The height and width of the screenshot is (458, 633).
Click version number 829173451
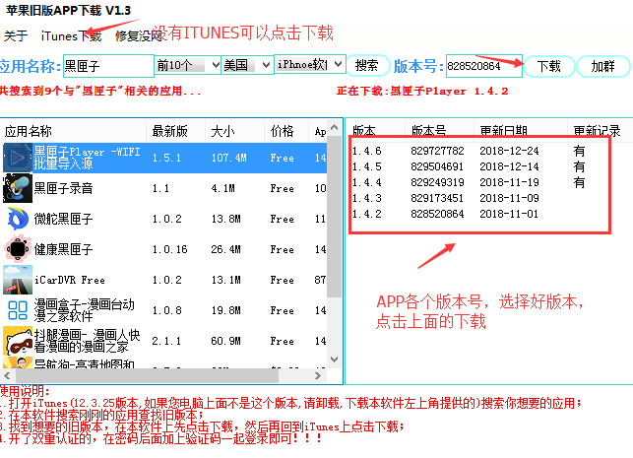pos(437,198)
